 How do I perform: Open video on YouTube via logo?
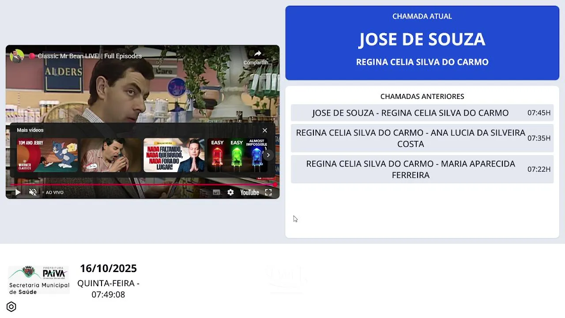pyautogui.click(x=249, y=193)
